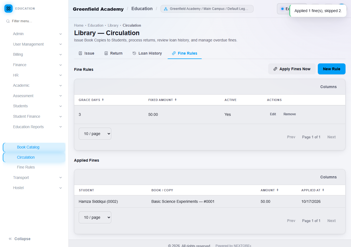The height and width of the screenshot is (247, 351).
Task: Sort Applied Fines by Amount arrow
Action: pyautogui.click(x=278, y=190)
